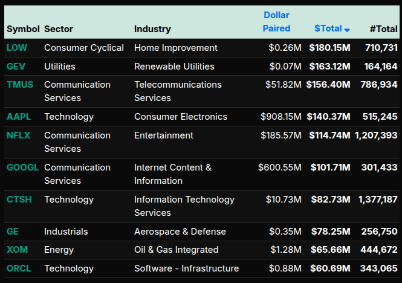Sort table by Dollar Paired column
The image size is (402, 283).
276,21
